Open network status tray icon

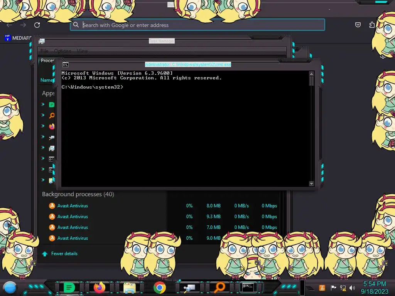[343, 288]
